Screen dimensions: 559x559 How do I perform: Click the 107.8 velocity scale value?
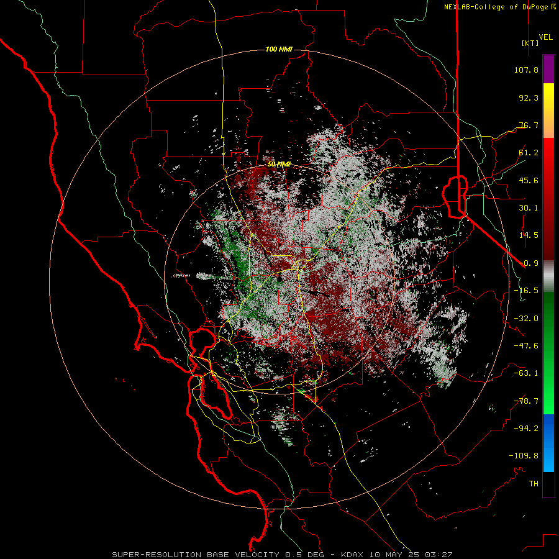click(x=526, y=70)
